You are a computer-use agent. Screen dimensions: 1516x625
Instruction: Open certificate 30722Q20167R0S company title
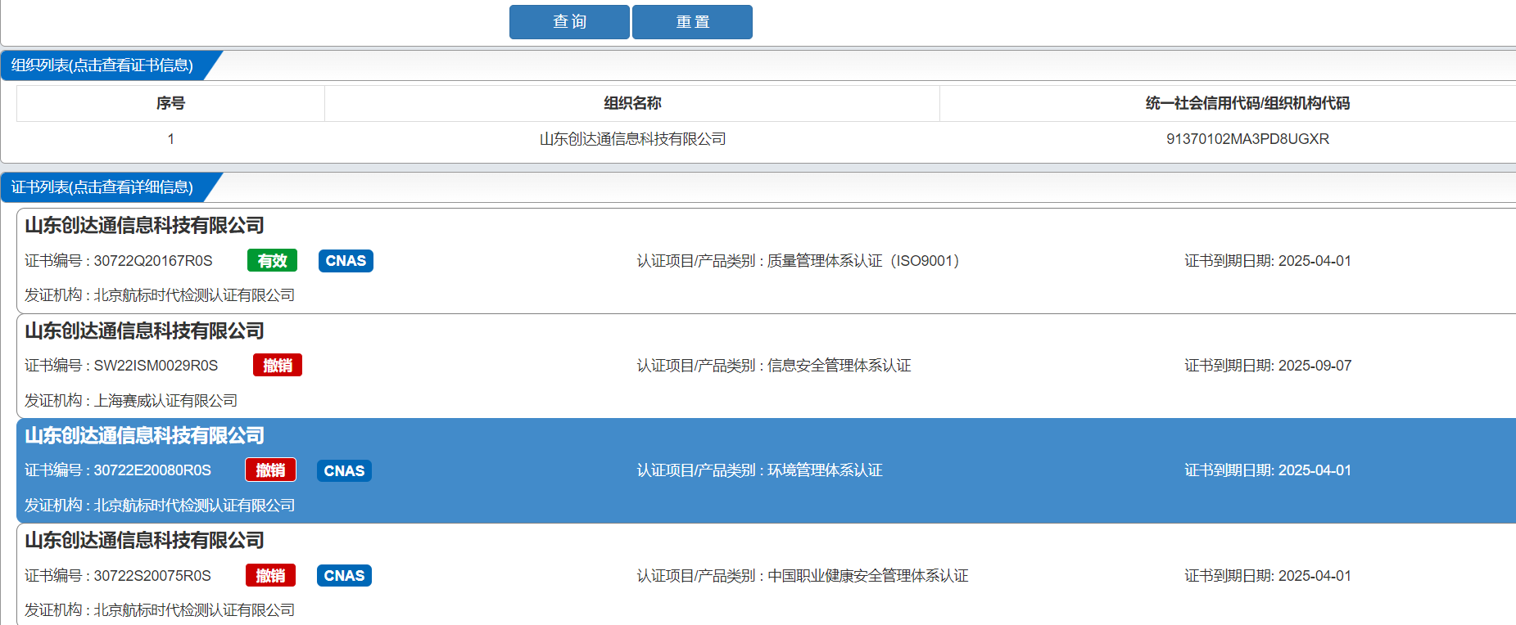pyautogui.click(x=144, y=226)
